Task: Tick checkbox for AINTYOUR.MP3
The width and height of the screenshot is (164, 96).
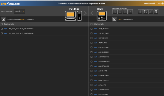Action: pyautogui.click(x=91, y=90)
